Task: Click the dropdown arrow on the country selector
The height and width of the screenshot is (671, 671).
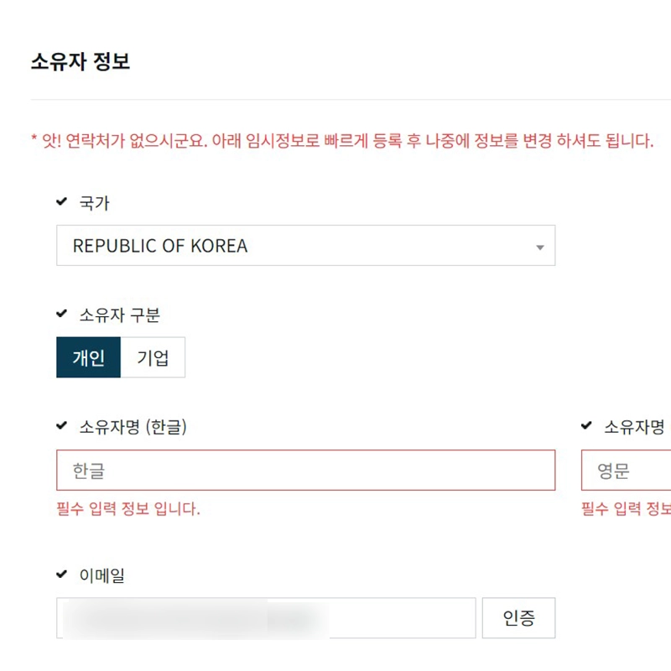Action: tap(540, 246)
